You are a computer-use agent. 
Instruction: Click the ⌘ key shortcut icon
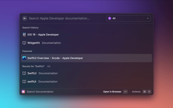click(144, 92)
